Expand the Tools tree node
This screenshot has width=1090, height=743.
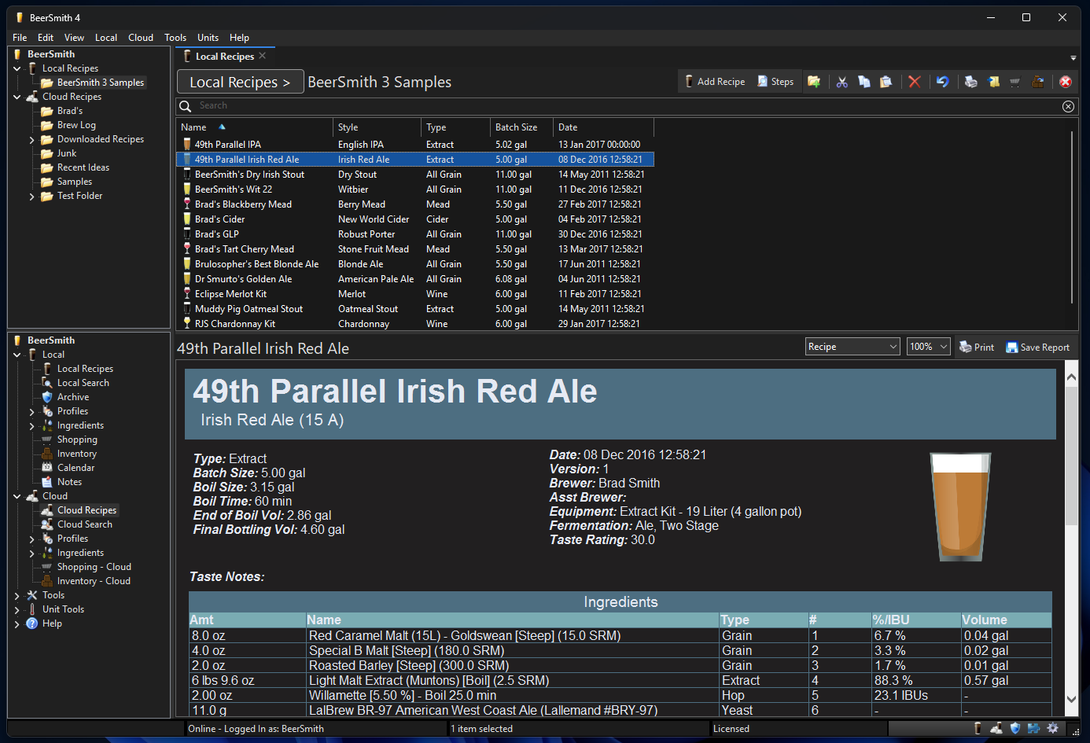(17, 596)
